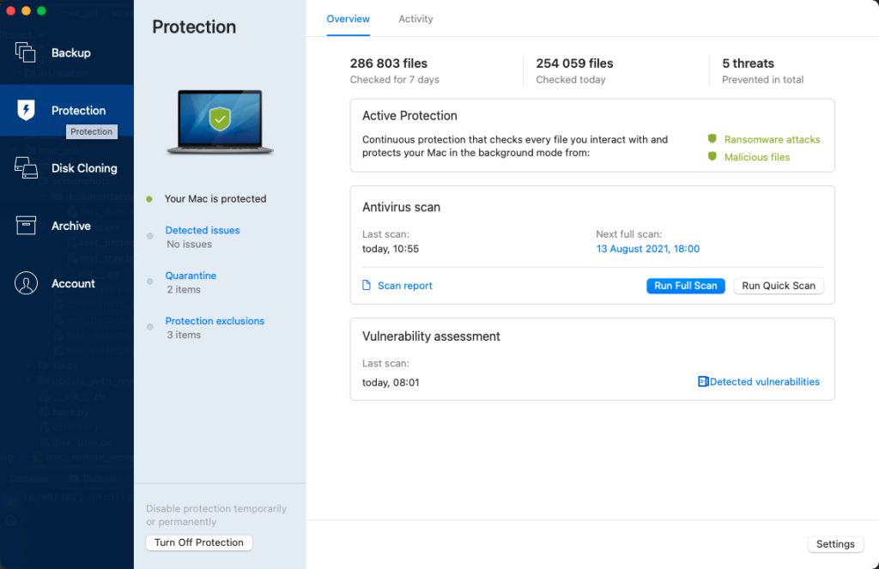Screen dimensions: 879x569
Task: View the Quarantine items link
Action: click(191, 275)
